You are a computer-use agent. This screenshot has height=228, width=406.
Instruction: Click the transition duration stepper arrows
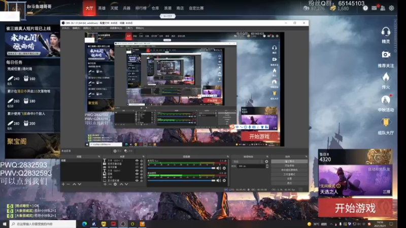pyautogui.click(x=267, y=166)
